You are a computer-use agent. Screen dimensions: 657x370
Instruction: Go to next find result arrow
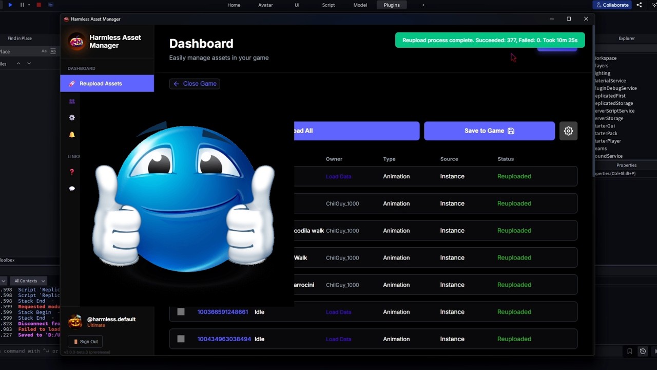tap(29, 63)
